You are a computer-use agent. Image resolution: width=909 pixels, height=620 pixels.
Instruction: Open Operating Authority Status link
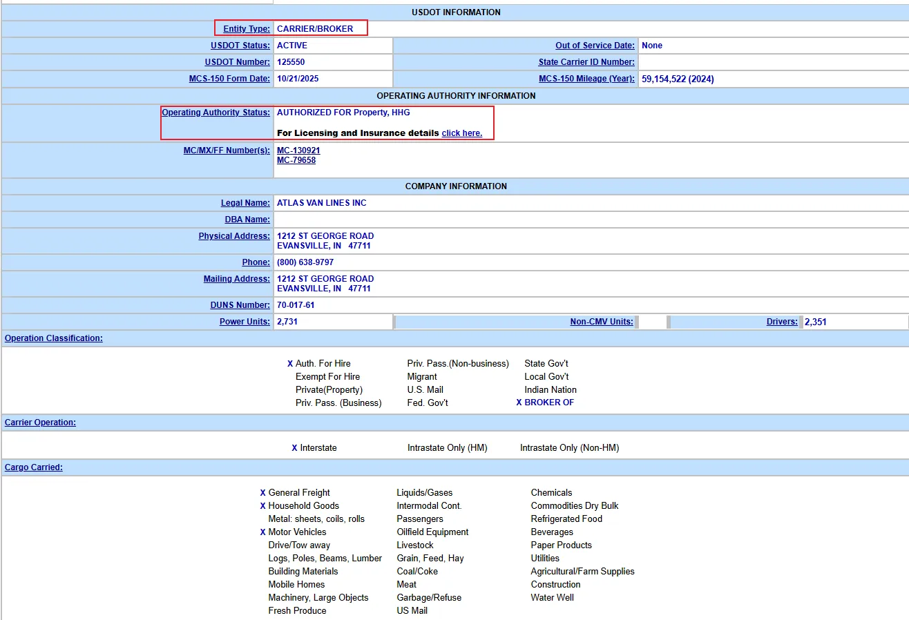coord(216,113)
